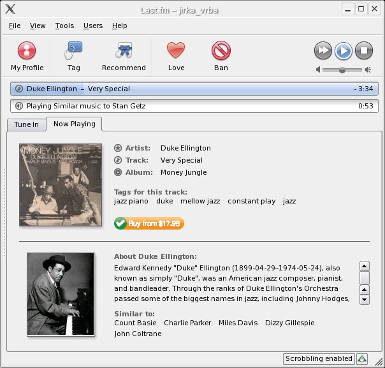Open similar artist Dizzy Gillespie
The width and height of the screenshot is (385, 368).
tap(290, 323)
